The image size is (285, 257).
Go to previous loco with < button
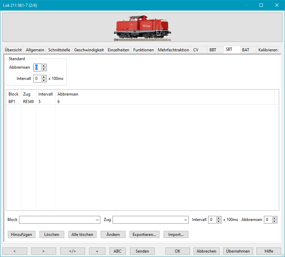pos(15,251)
